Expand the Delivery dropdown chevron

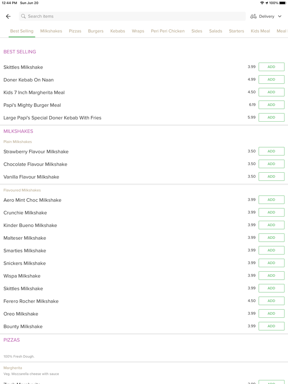coord(280,16)
